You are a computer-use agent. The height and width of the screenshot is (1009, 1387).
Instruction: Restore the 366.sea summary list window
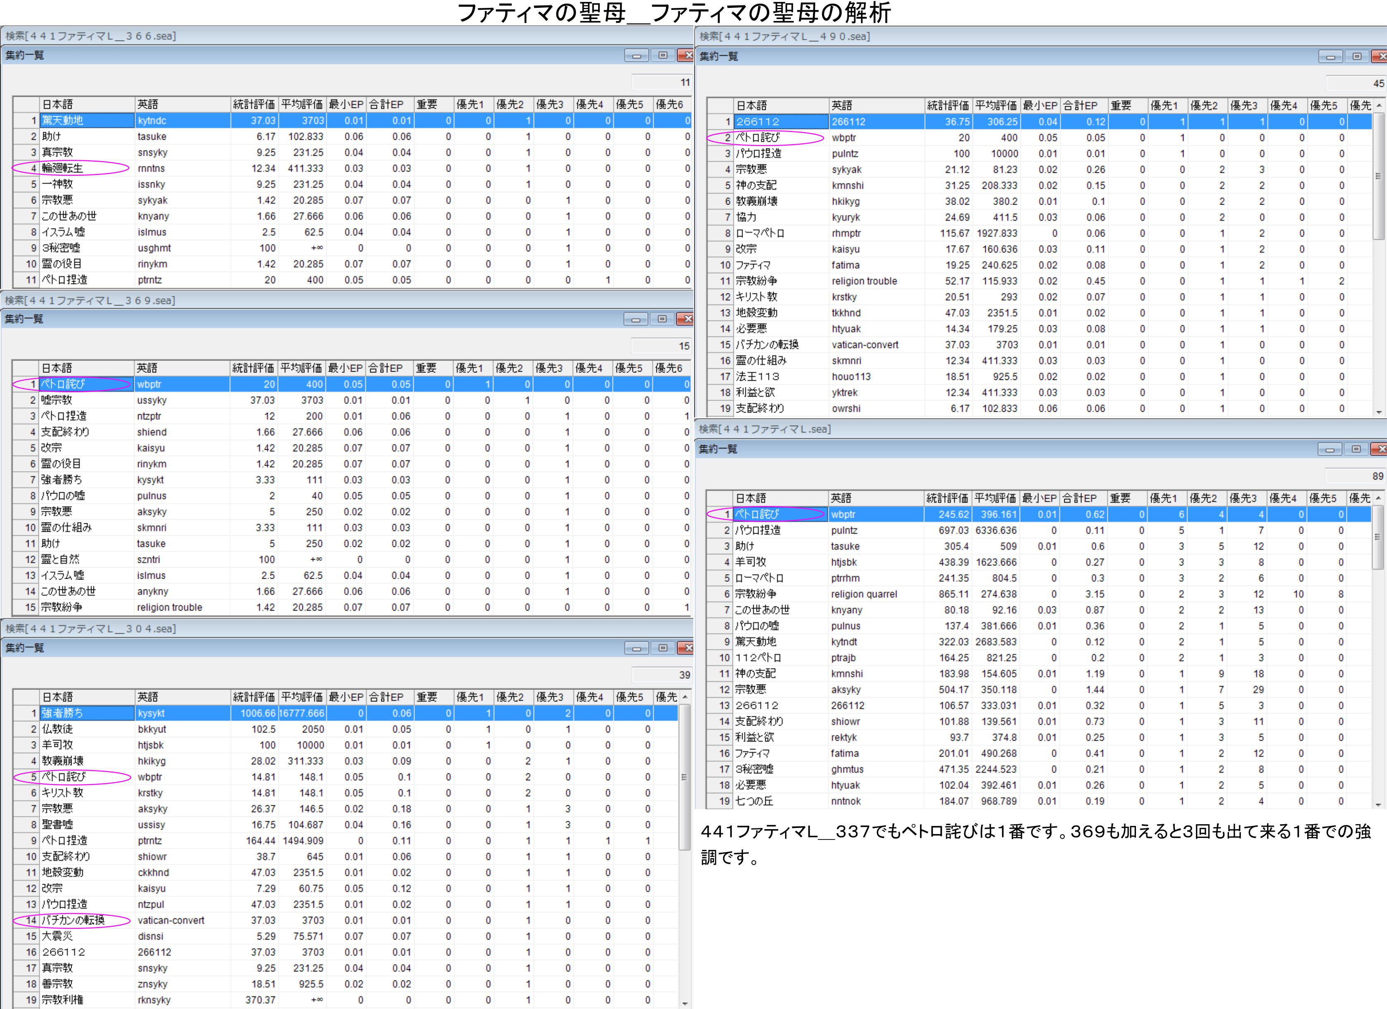pyautogui.click(x=662, y=56)
